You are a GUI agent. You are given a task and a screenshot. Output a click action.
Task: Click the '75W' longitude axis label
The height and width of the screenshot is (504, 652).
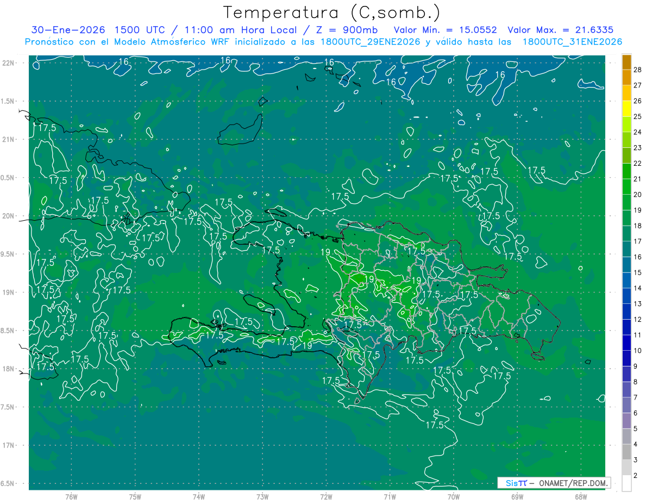135,496
